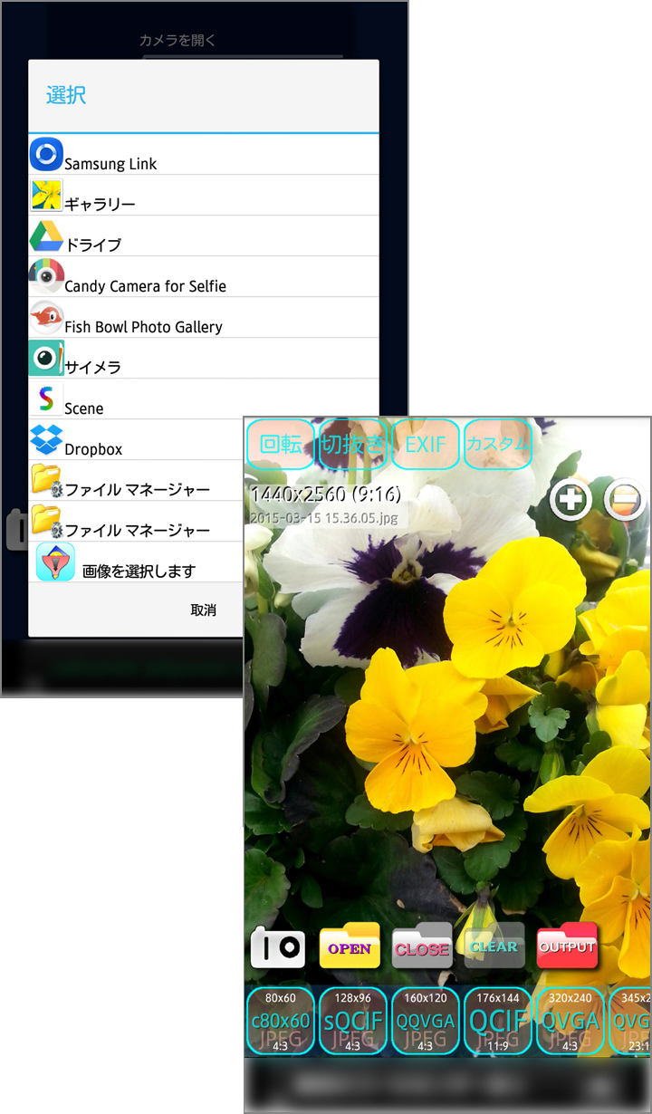Viewport: 652px width, 1114px height.
Task: Zoom in with the plus icon
Action: (x=571, y=500)
